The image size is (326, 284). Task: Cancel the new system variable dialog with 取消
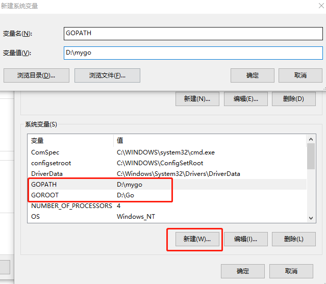[300, 75]
